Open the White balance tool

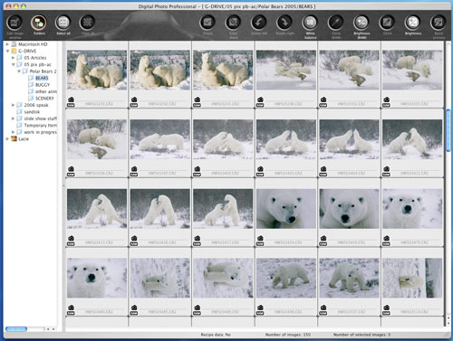310,23
